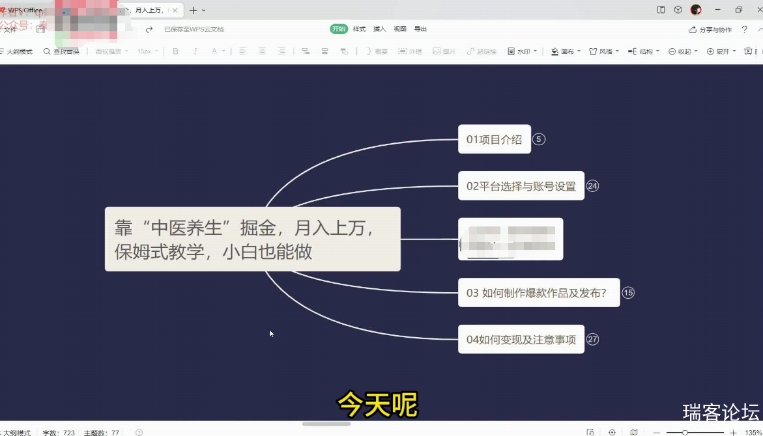Click the help question mark icon
763x436 pixels.
(745, 29)
